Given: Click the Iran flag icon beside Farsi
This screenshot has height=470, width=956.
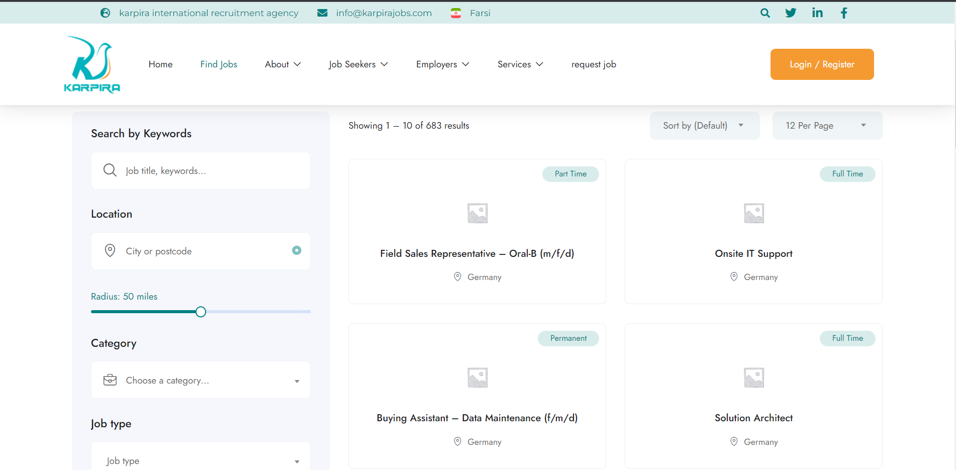Looking at the screenshot, I should 456,13.
